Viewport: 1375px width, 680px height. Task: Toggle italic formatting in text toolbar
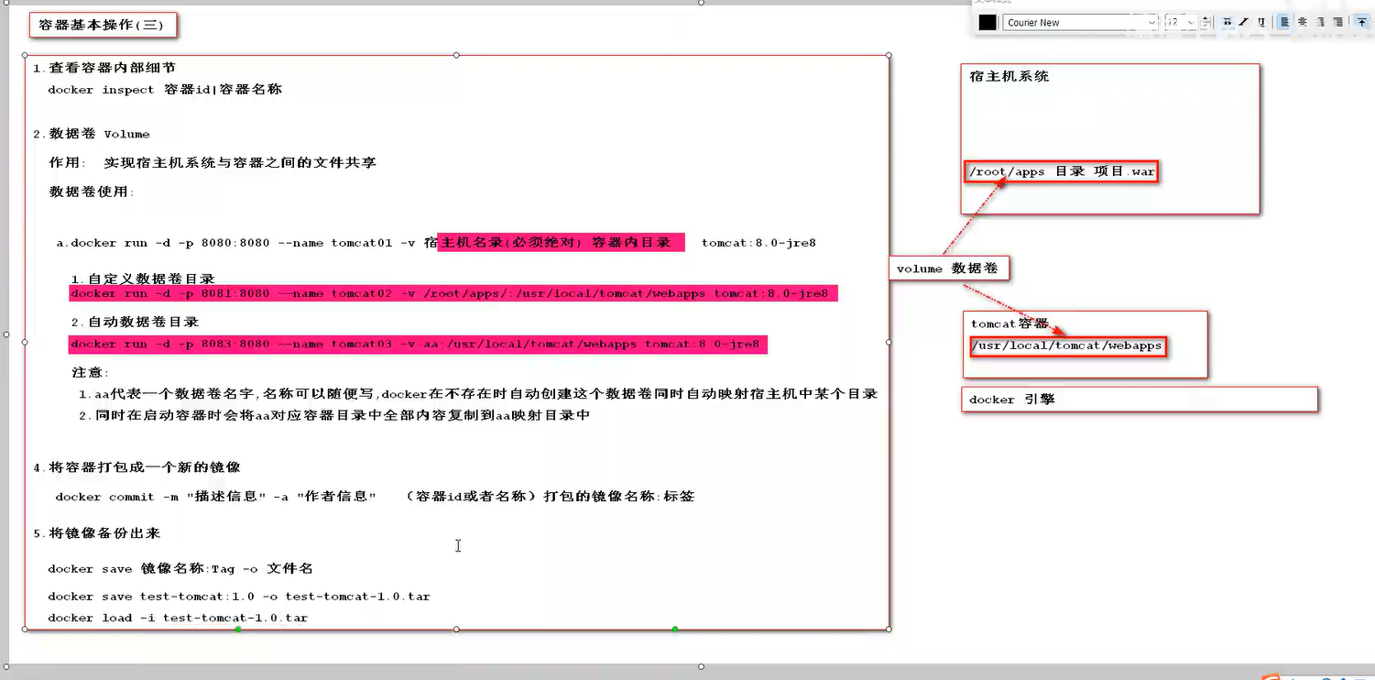pos(1244,22)
